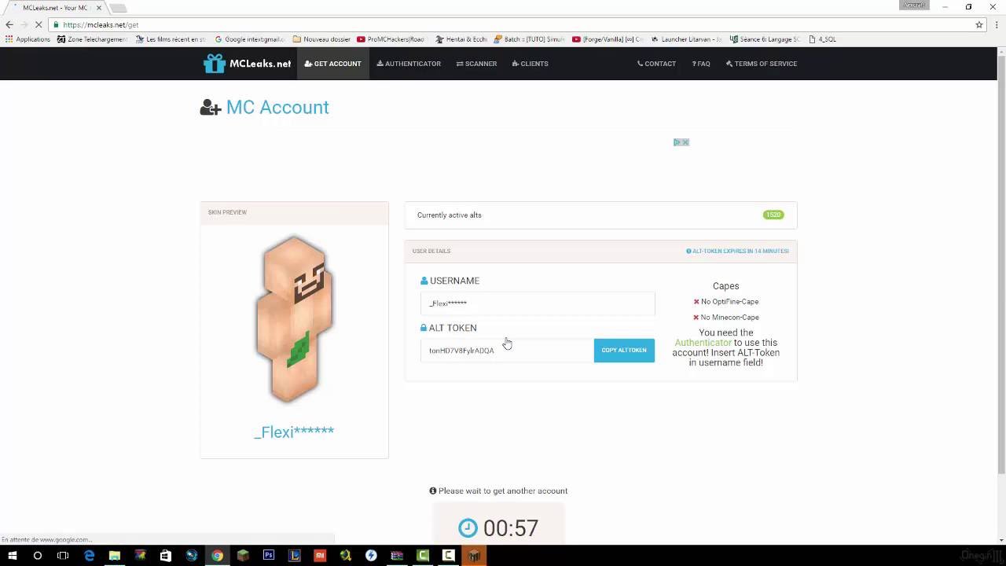Click 'No Minecon-Cape' text
Screen dimensions: 1006x566
(729, 318)
